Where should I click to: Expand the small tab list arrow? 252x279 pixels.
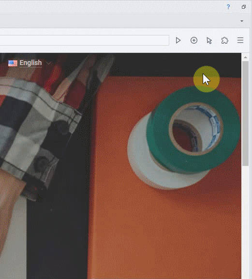[x=242, y=21]
